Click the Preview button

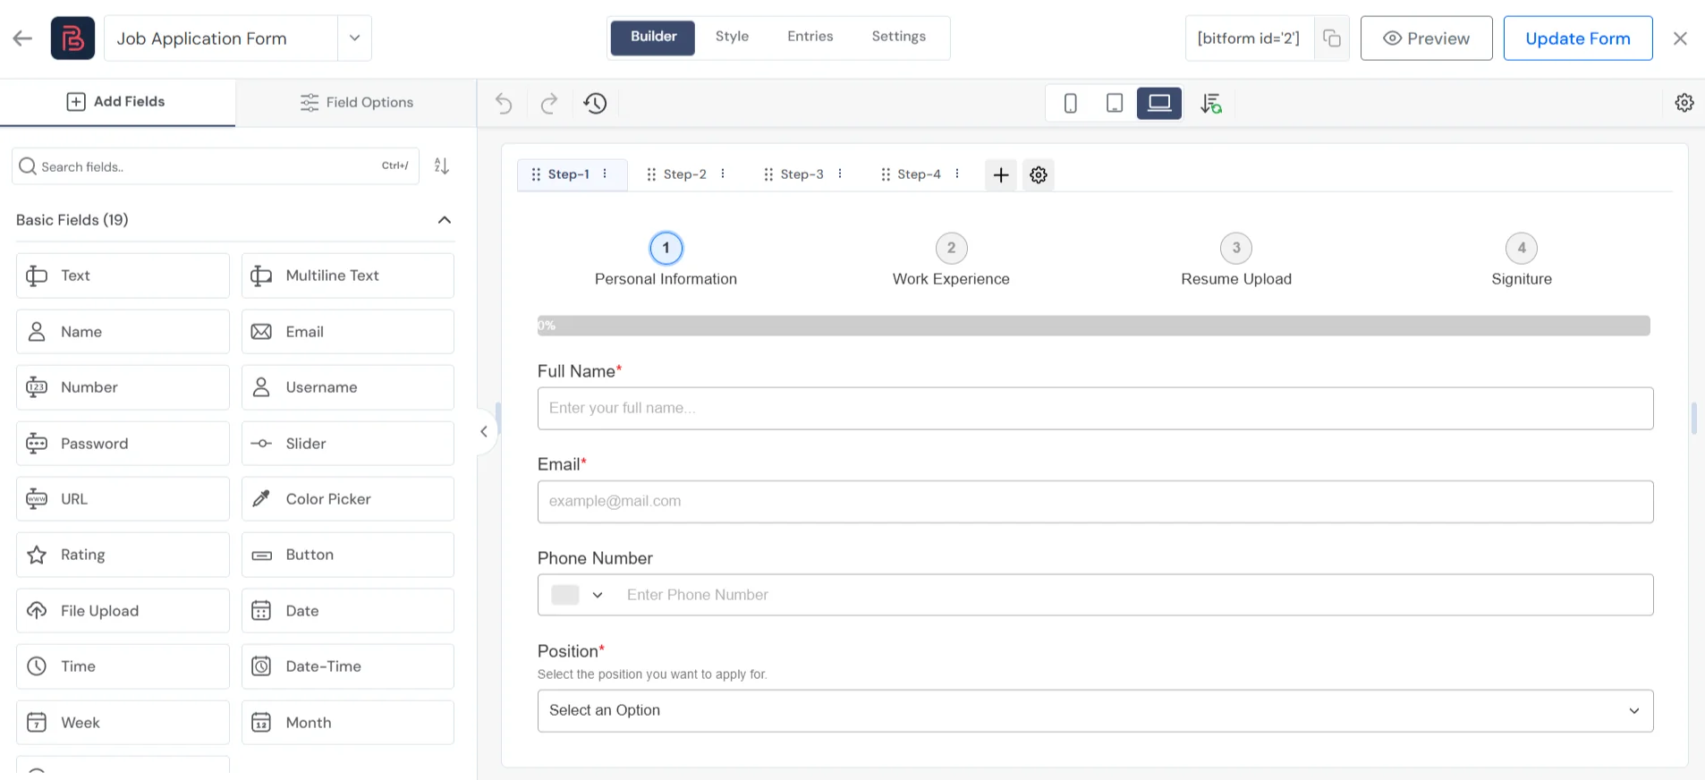1426,38
